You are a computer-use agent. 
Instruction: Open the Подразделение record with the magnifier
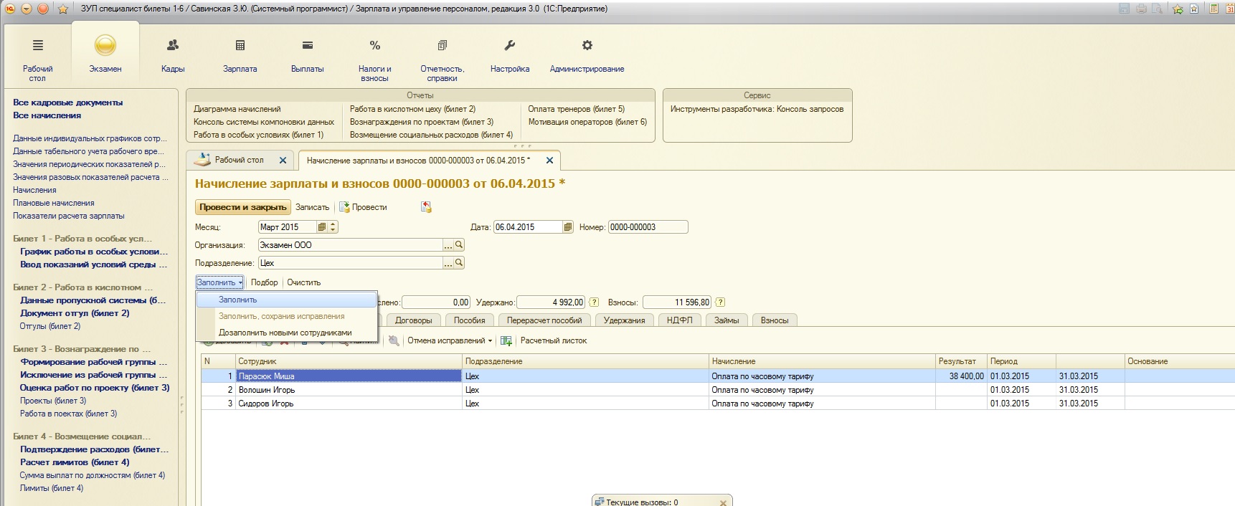(460, 263)
